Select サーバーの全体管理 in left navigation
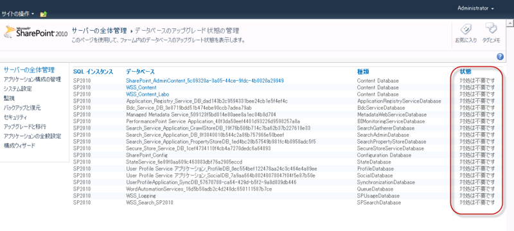This screenshot has height=231, width=514. pos(29,70)
